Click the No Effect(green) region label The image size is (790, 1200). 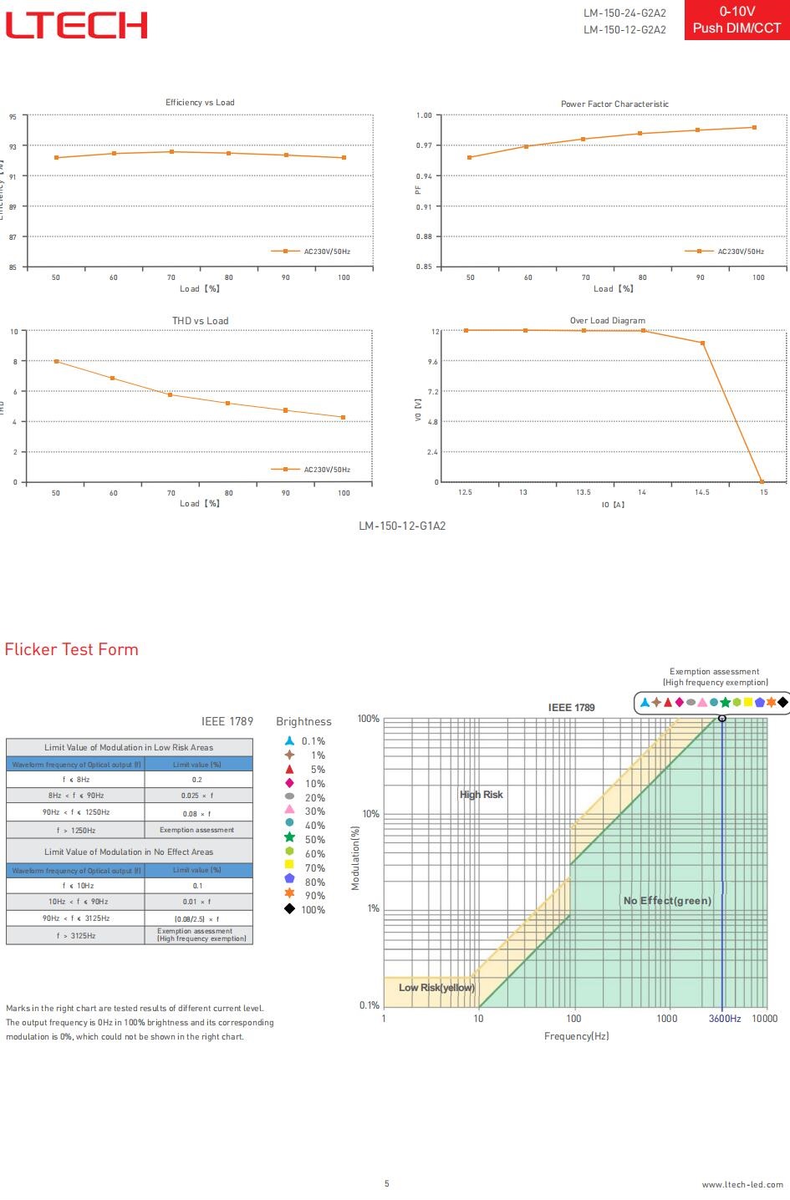pos(667,901)
